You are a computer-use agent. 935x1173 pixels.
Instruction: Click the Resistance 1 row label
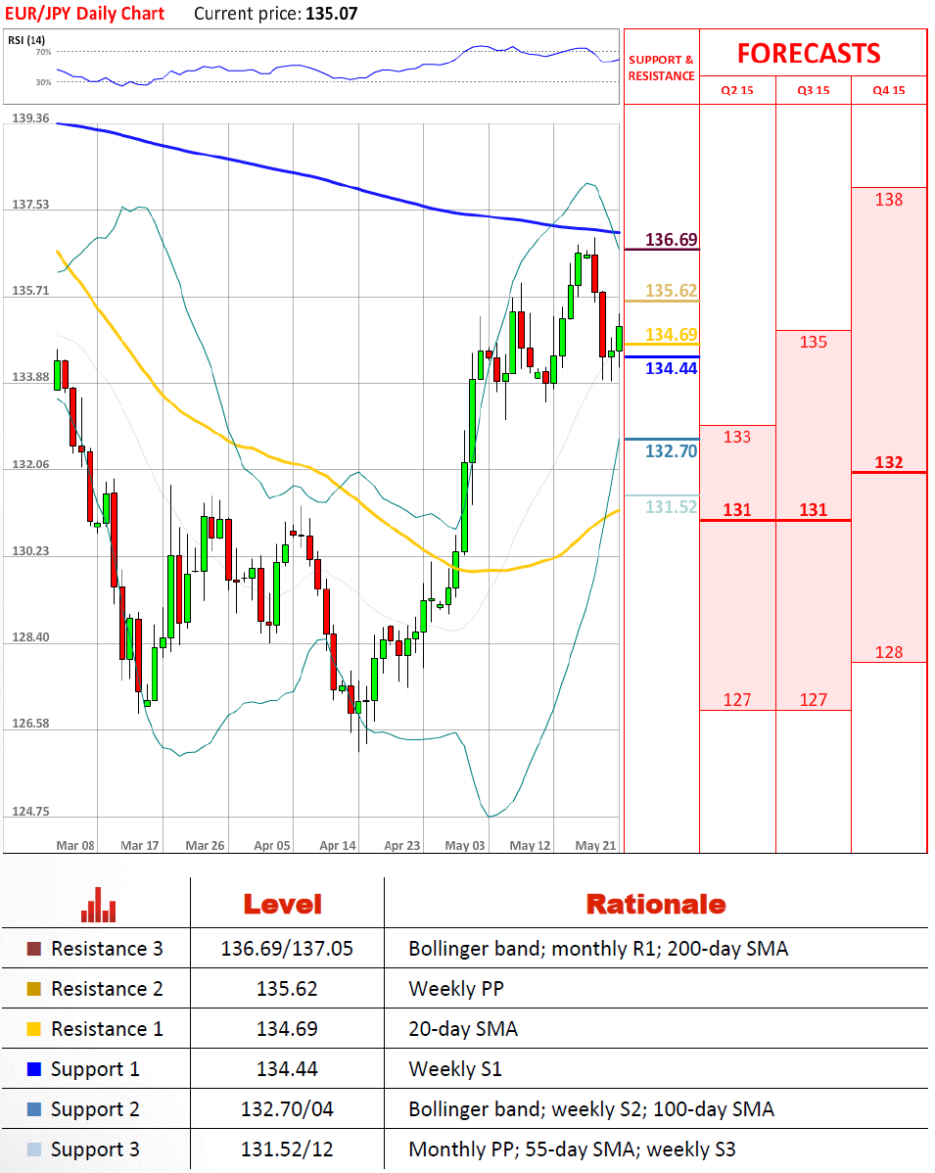(x=107, y=1029)
